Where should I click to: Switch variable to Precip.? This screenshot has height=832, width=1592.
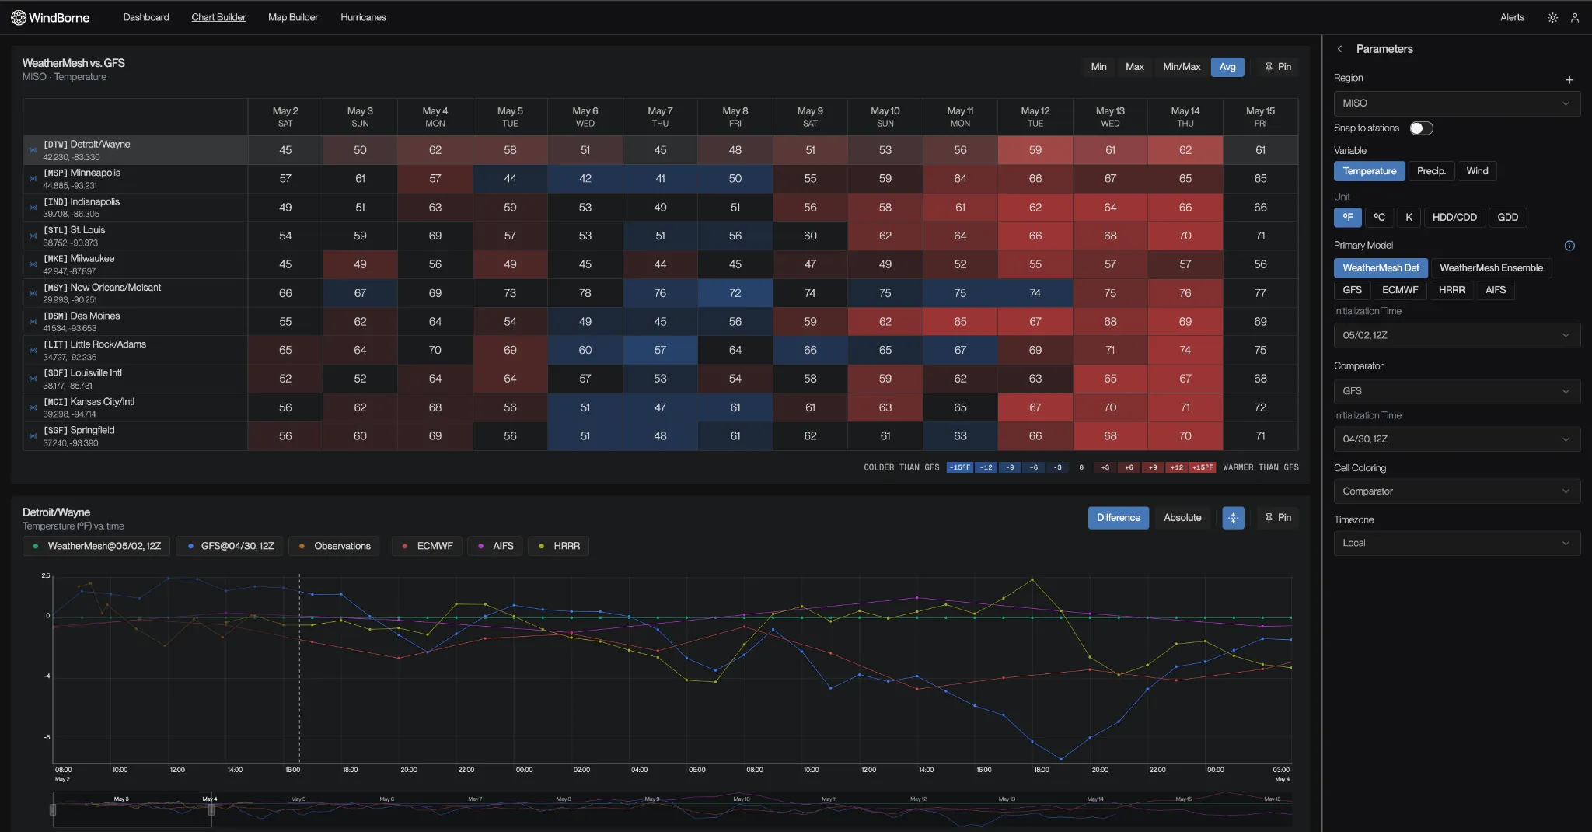(x=1430, y=171)
